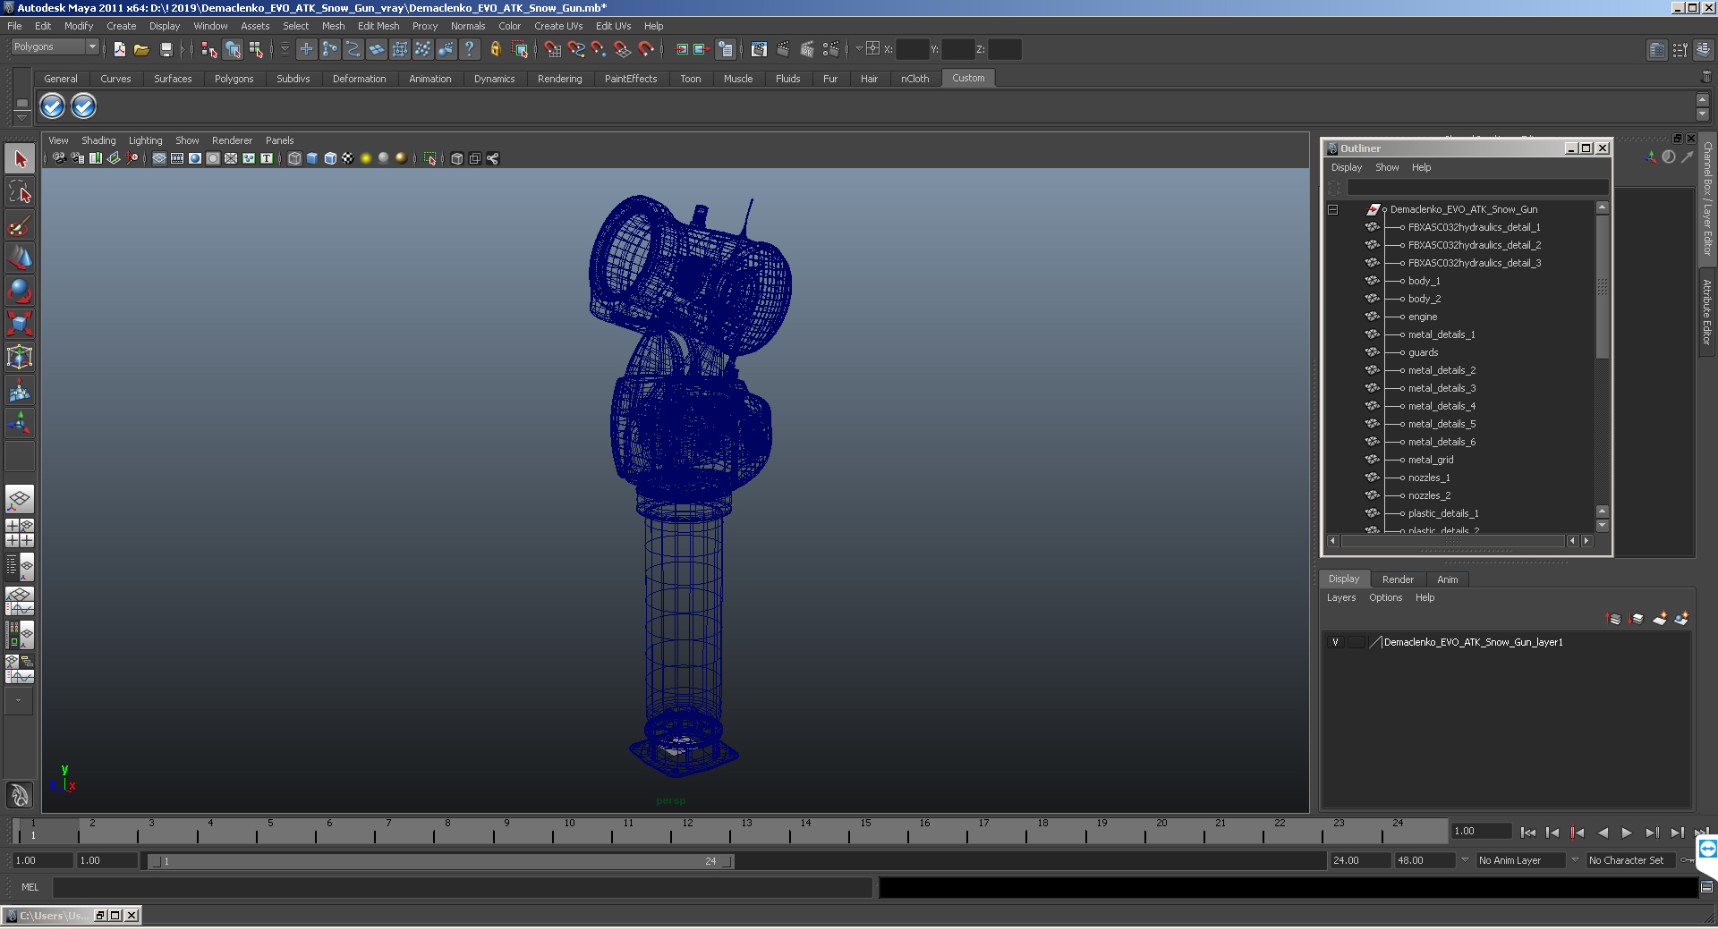Open the layer editor Options menu
The width and height of the screenshot is (1718, 930).
click(1385, 597)
